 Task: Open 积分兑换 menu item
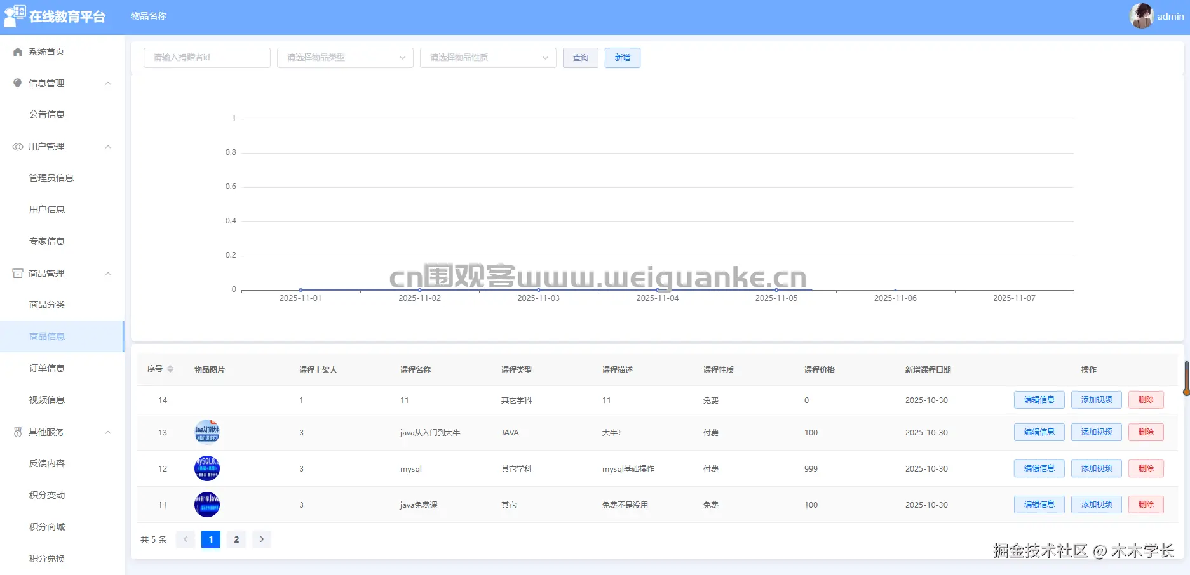tap(62, 558)
